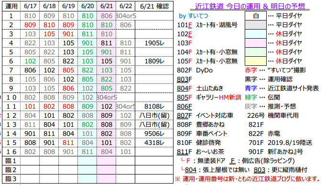Select the 1905レ cell in row 4
Viewport: 325px width, 185px height.
(154, 43)
